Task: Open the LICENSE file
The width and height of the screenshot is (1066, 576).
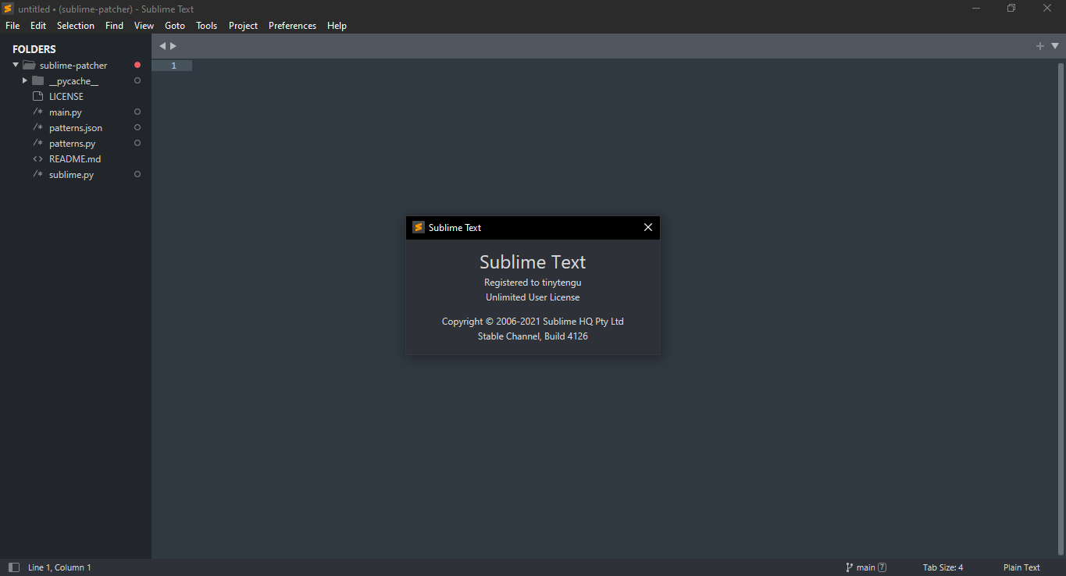Action: coord(66,97)
